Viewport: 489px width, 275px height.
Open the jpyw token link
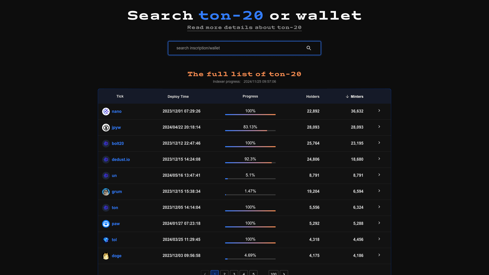pyautogui.click(x=116, y=128)
